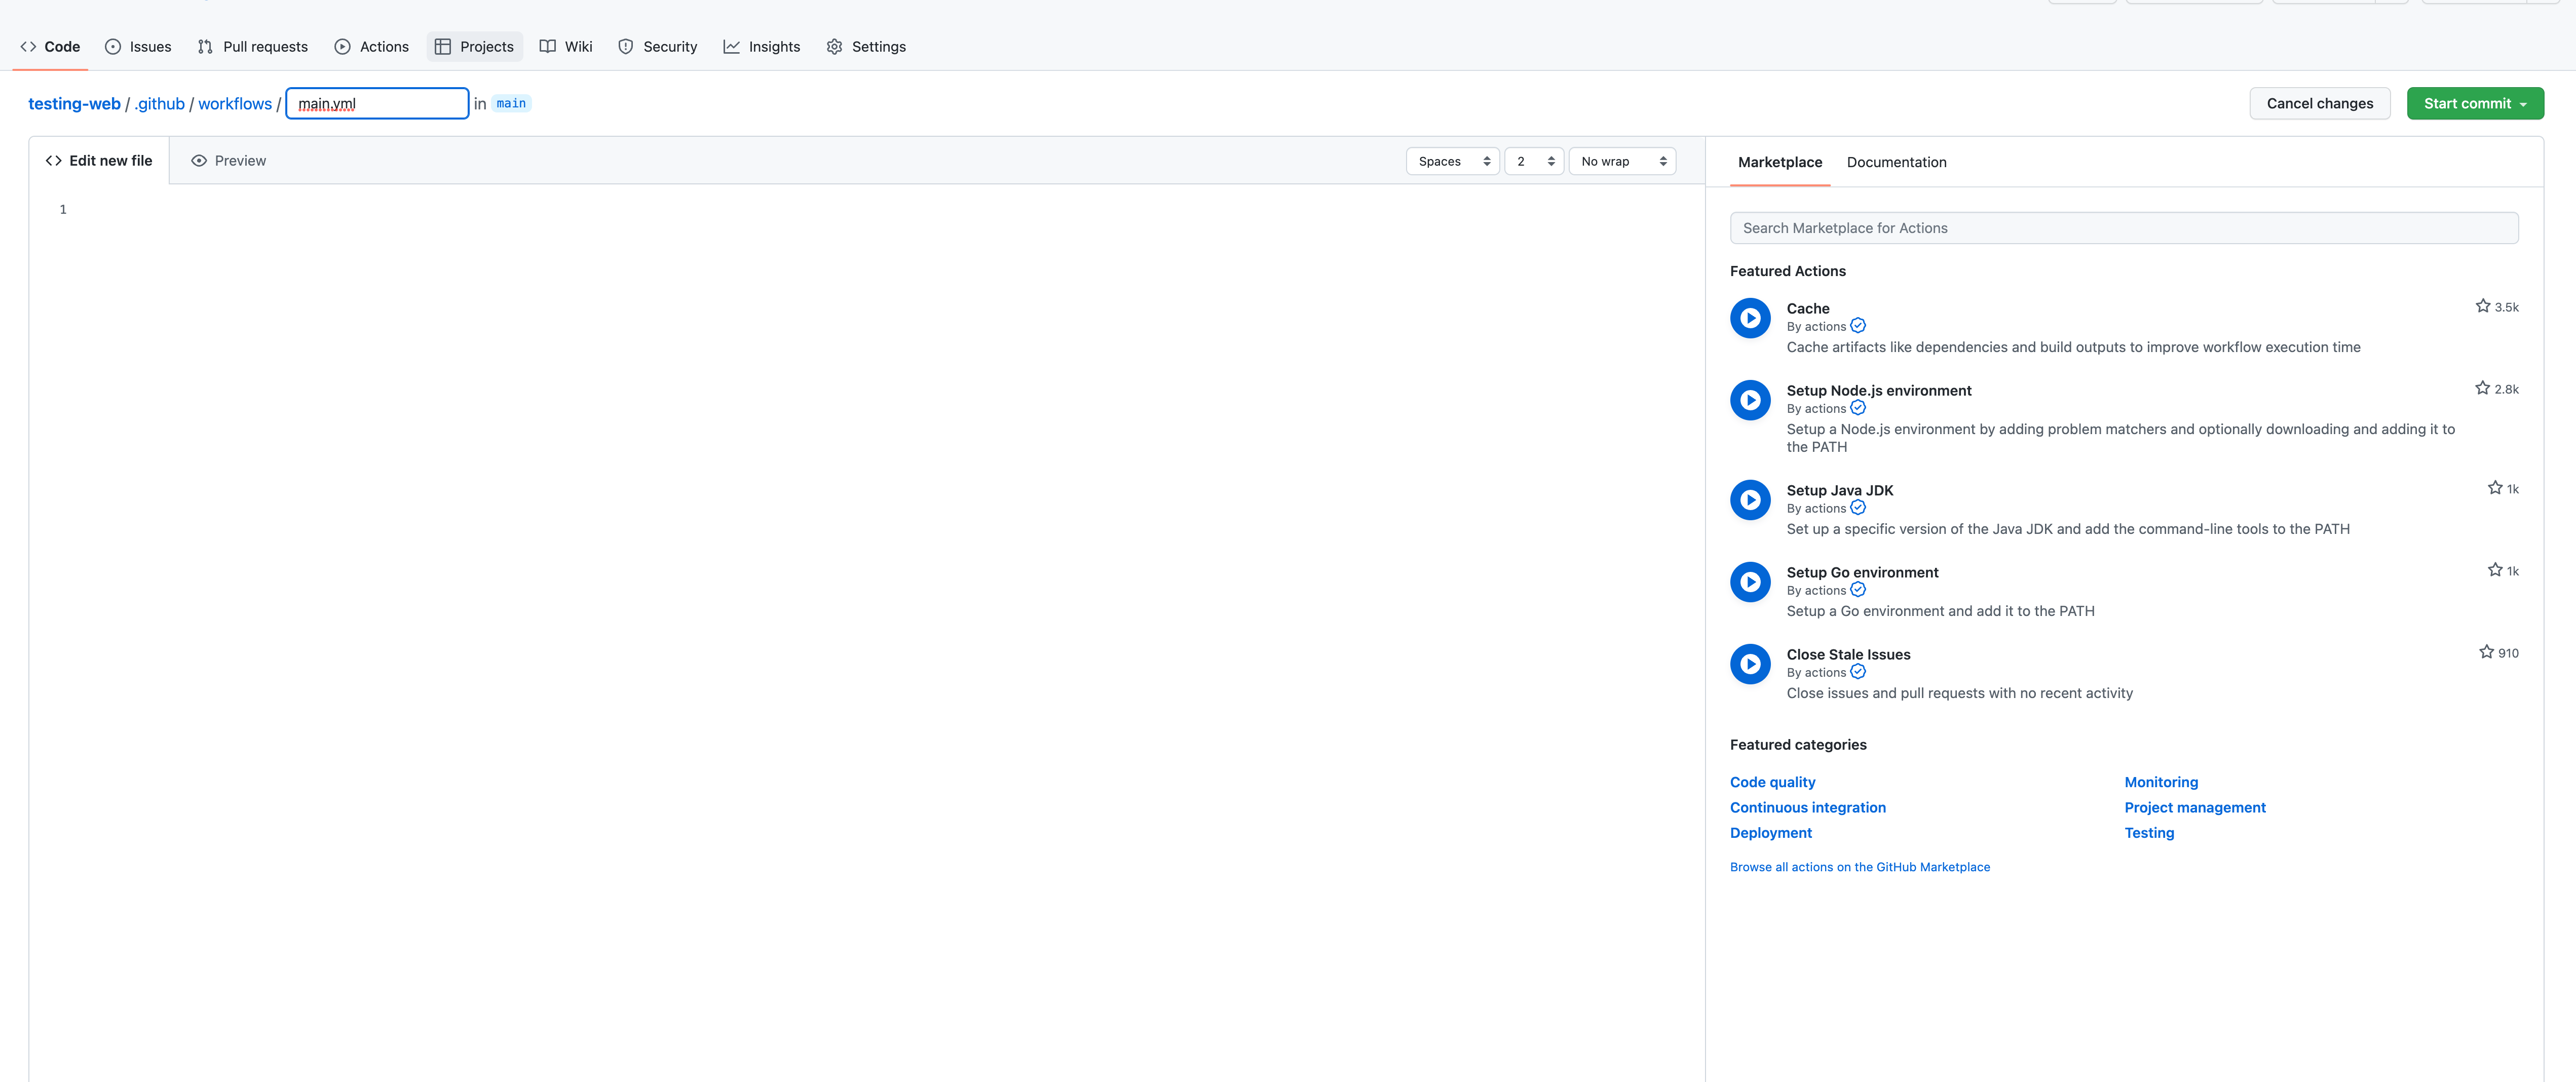Open the Actions tab

pos(372,46)
